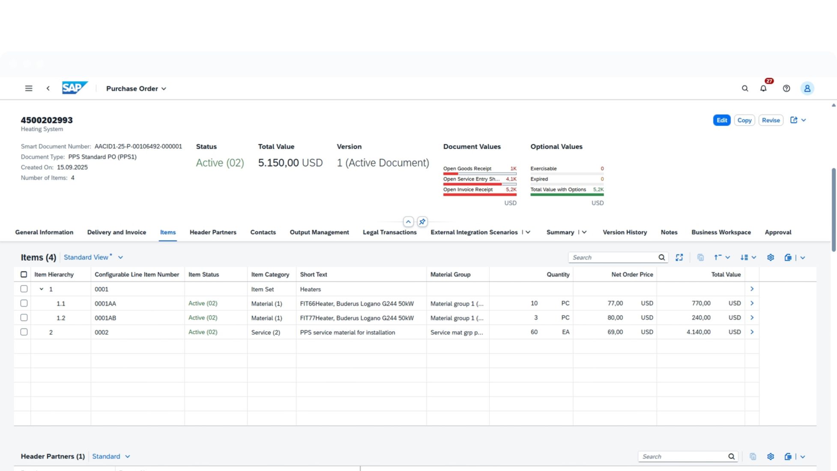Expand the Standard View variant dropdown

point(120,257)
